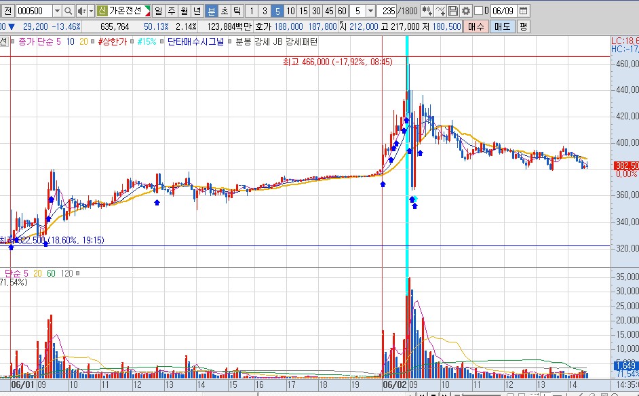Viewport: 639px width, 396px height.
Task: Click the volume tag 1,649
Action: pyautogui.click(x=626, y=365)
